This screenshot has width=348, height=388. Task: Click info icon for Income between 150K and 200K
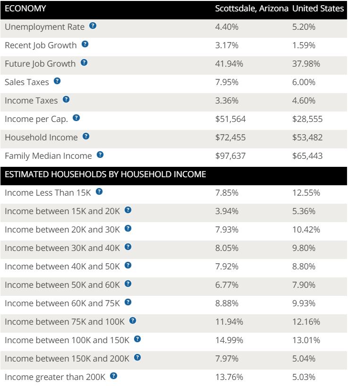(137, 358)
